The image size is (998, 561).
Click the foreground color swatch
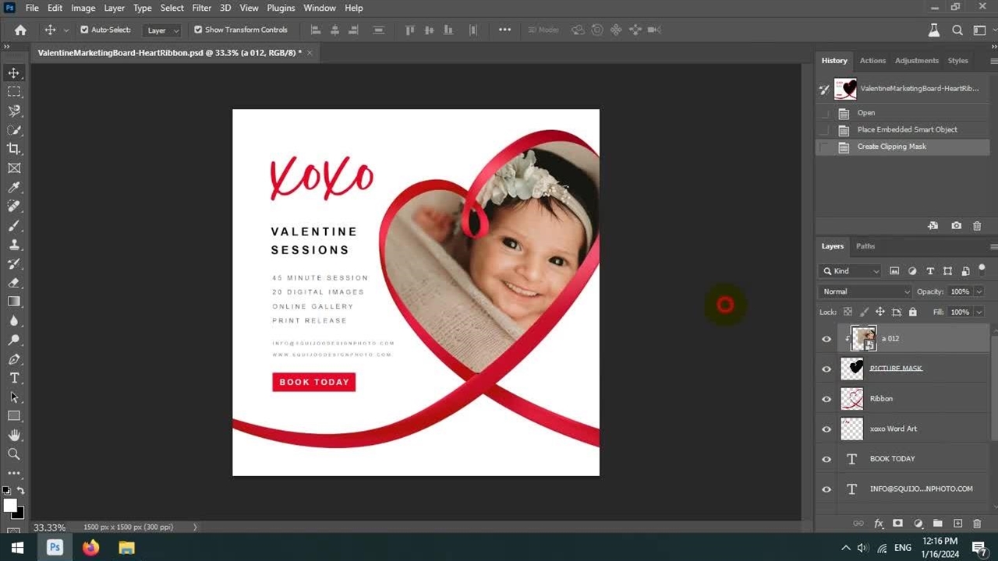coord(10,506)
